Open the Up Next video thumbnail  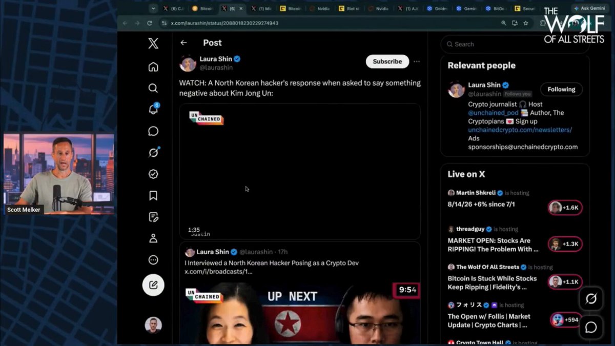[300, 314]
